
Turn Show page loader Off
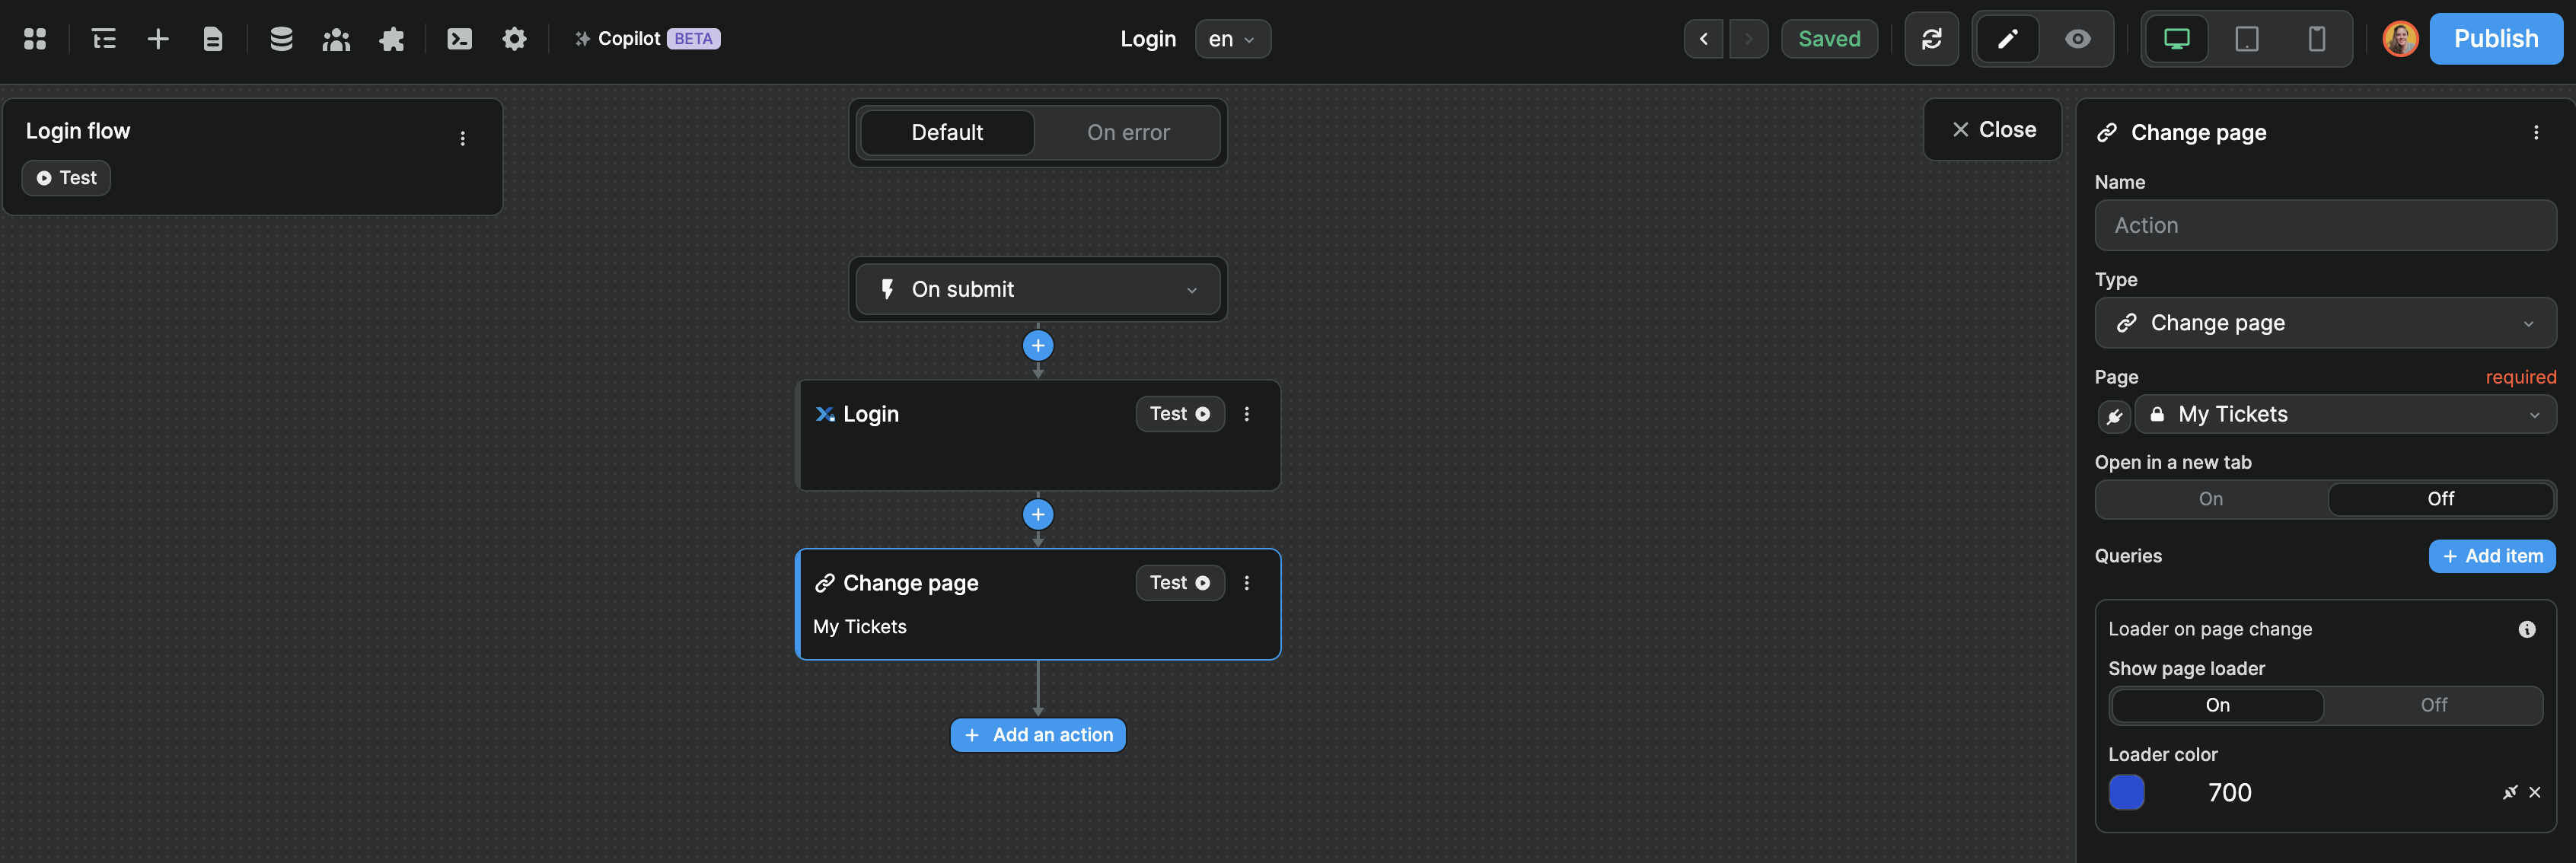point(2434,705)
